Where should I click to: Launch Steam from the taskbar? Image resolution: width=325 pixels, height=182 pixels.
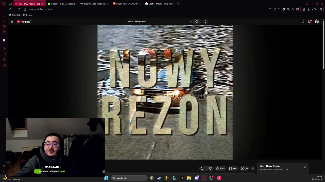(159, 178)
